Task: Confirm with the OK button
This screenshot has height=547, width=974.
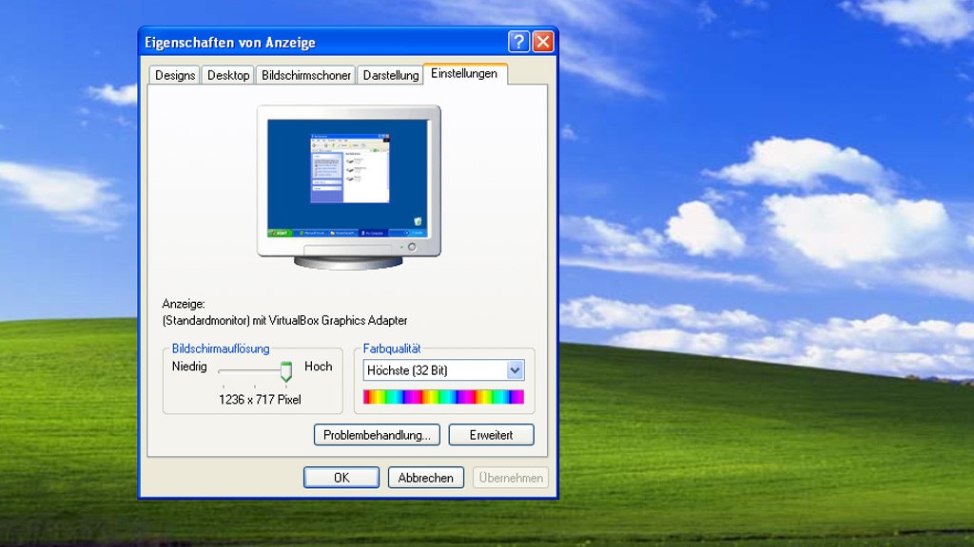Action: pyautogui.click(x=341, y=478)
